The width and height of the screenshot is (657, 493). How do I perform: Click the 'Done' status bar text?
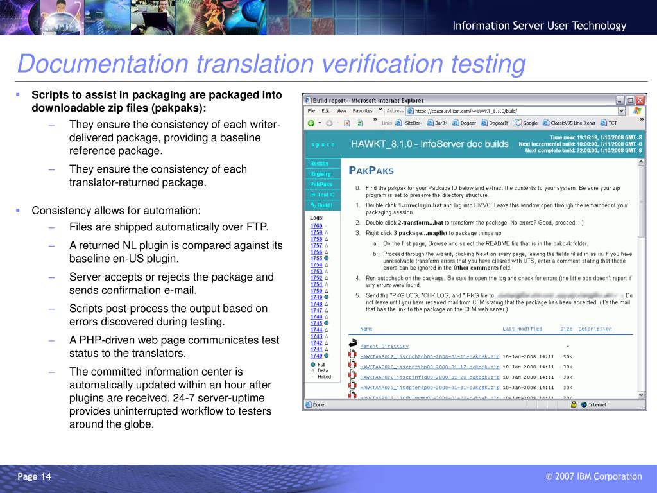[x=318, y=405]
